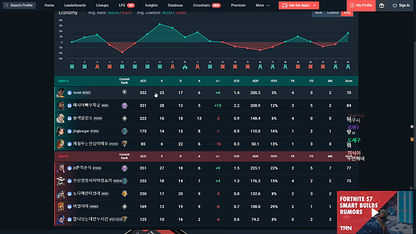
Task: Click round 5 outcome icon
Action: click(x=122, y=67)
